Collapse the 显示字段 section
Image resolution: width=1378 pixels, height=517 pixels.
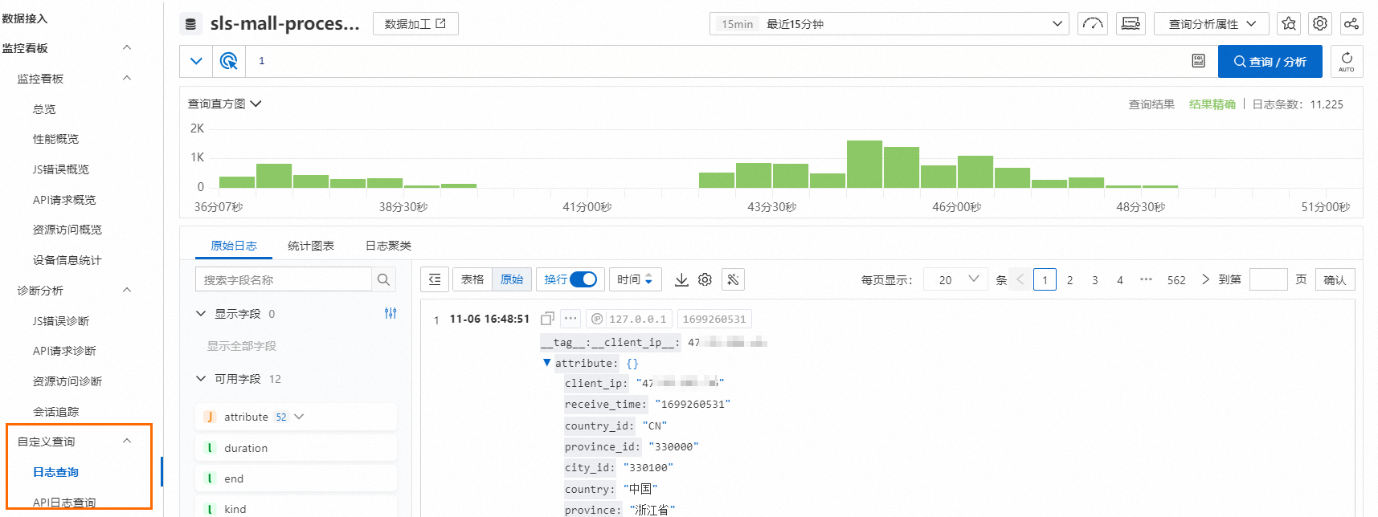pyautogui.click(x=201, y=314)
